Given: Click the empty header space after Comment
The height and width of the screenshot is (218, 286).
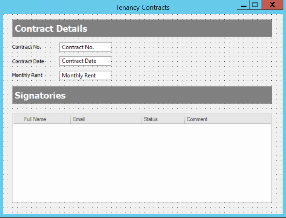Looking at the screenshot, I should [245, 119].
